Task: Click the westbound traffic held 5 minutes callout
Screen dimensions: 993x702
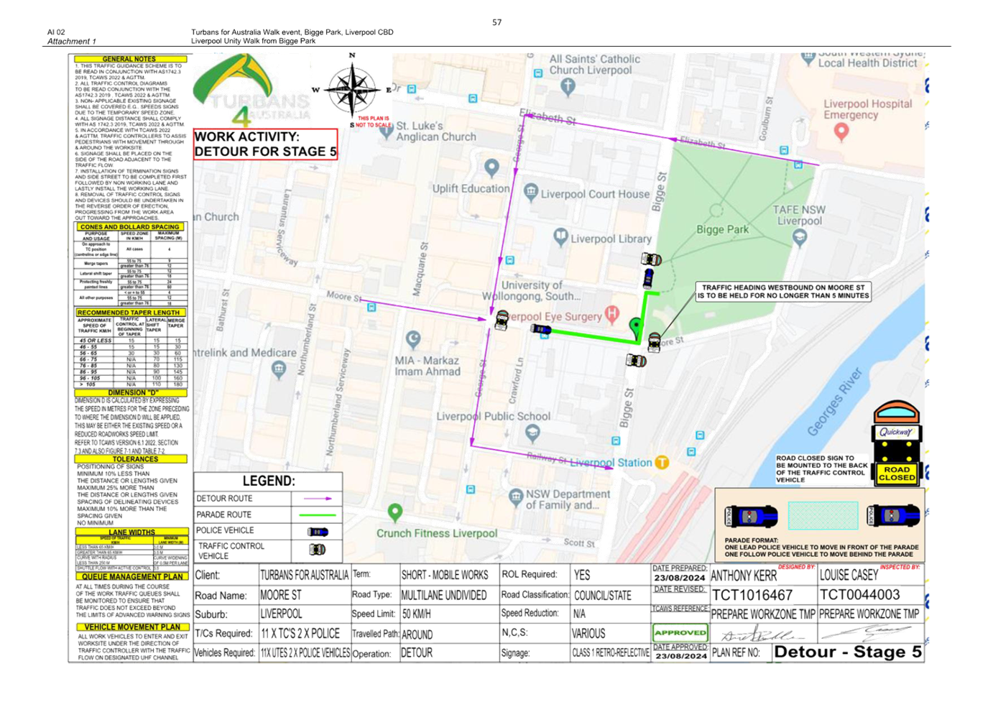Action: (x=784, y=291)
